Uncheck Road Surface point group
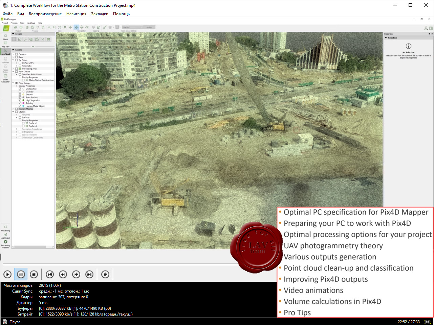434x326 pixels. 20,97
